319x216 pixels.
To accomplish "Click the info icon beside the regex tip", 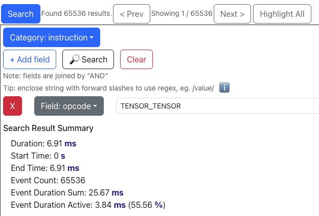I will [223, 88].
